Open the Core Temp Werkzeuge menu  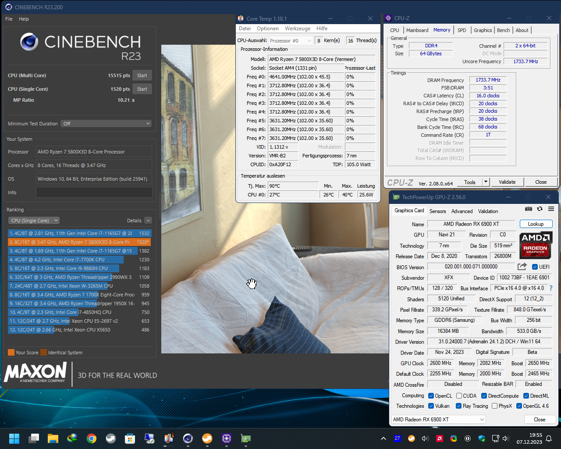coord(298,29)
